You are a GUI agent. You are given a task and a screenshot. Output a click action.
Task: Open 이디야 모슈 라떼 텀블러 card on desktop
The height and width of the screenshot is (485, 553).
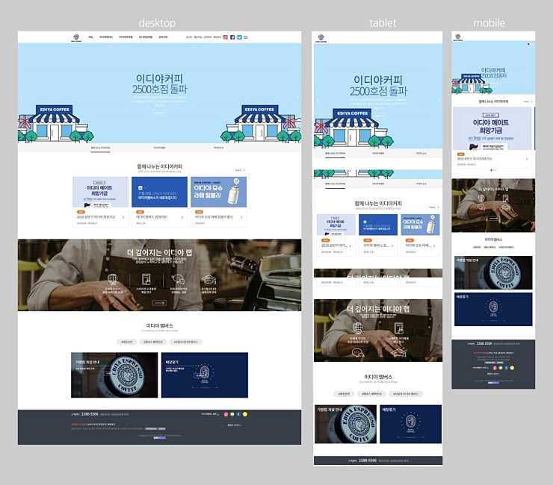tap(219, 201)
